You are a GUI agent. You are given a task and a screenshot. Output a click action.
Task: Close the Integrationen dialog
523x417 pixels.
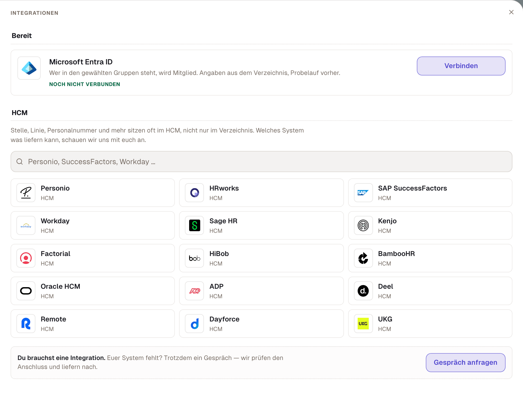511,12
